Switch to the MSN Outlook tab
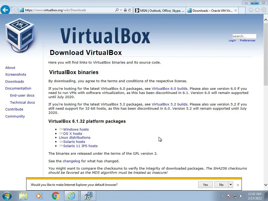 coord(160,10)
